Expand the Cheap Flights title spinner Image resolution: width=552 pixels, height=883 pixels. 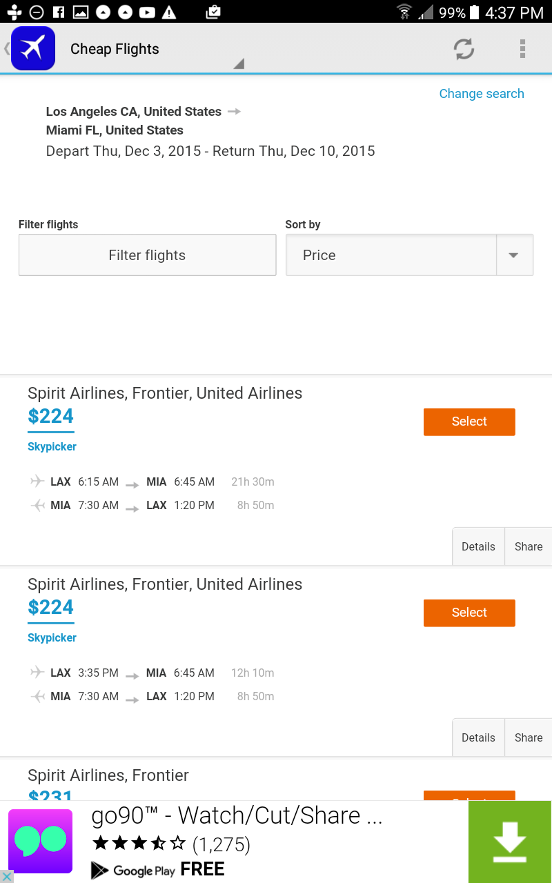pyautogui.click(x=238, y=62)
